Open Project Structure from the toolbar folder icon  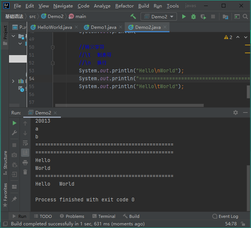(225, 16)
